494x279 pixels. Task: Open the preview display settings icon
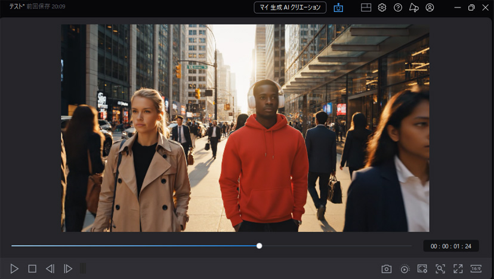(x=422, y=269)
